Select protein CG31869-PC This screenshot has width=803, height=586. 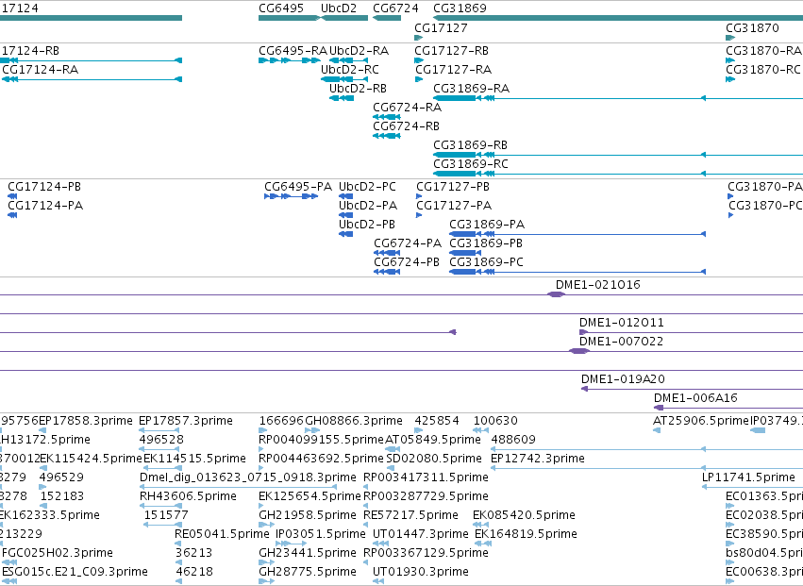tap(487, 262)
